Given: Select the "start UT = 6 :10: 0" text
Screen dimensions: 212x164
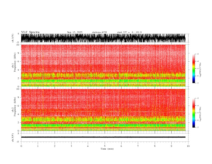Looking at the screenshot, I should click(129, 32).
